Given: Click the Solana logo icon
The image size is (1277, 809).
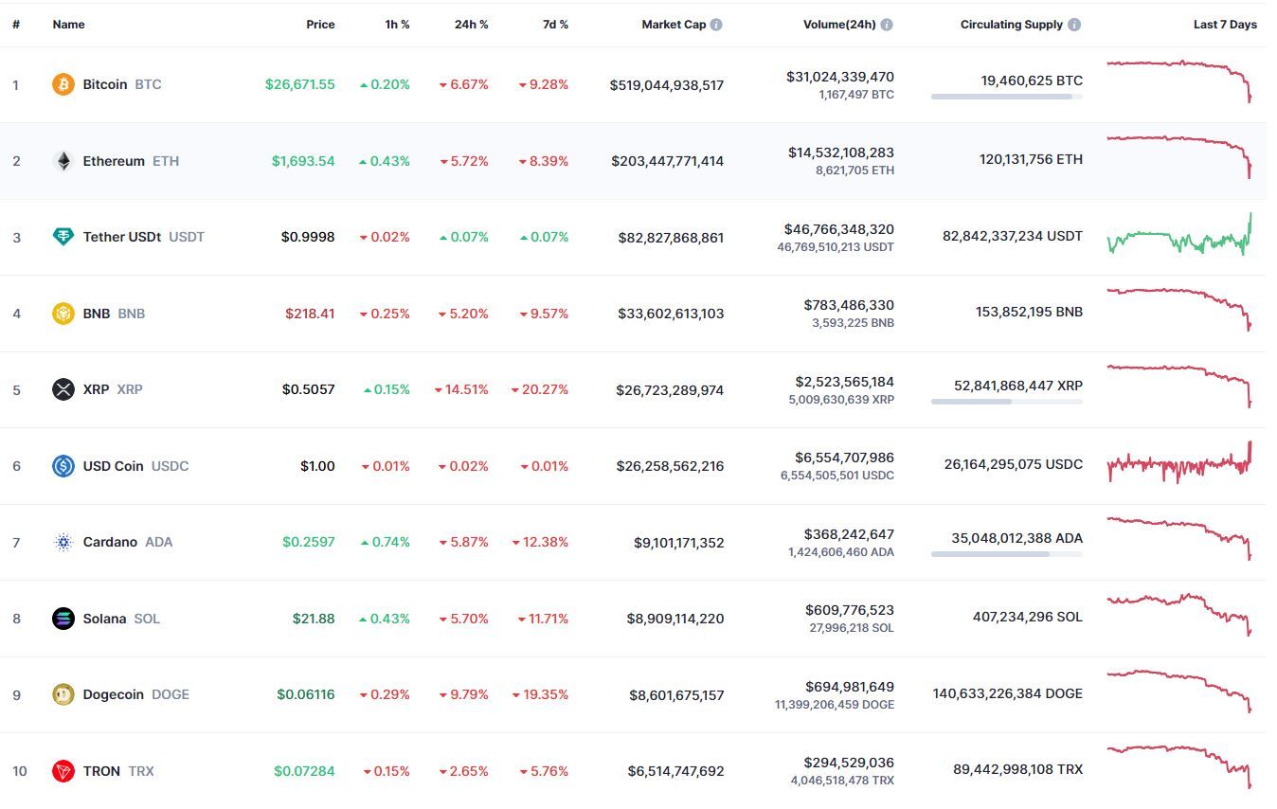Looking at the screenshot, I should pyautogui.click(x=63, y=619).
